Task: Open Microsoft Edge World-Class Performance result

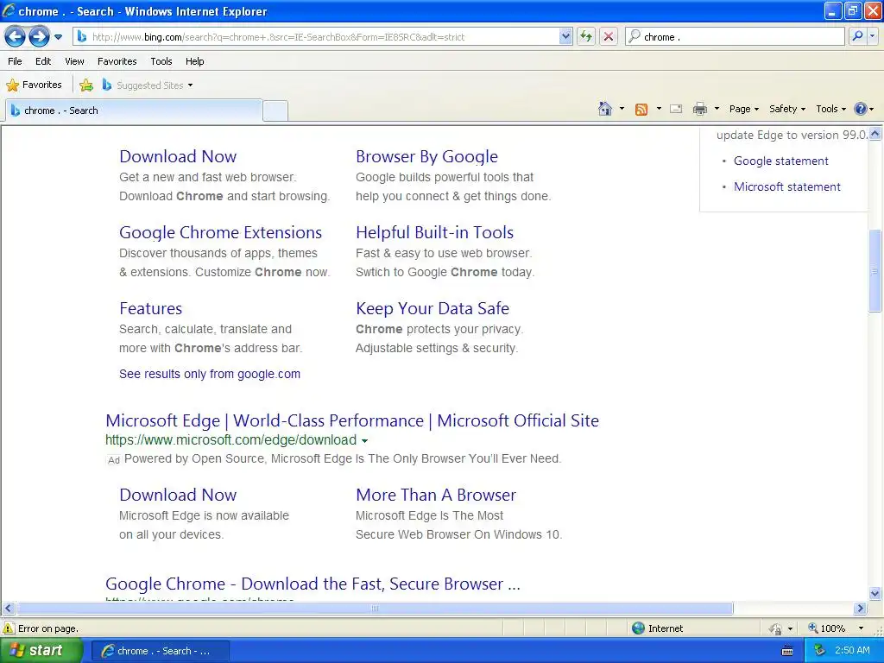Action: (x=352, y=420)
